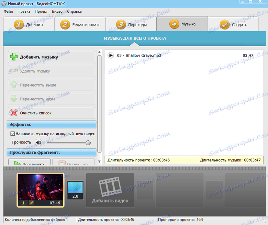The height and width of the screenshot is (225, 268).
Task: Open the Правка menu
Action: click(x=24, y=11)
